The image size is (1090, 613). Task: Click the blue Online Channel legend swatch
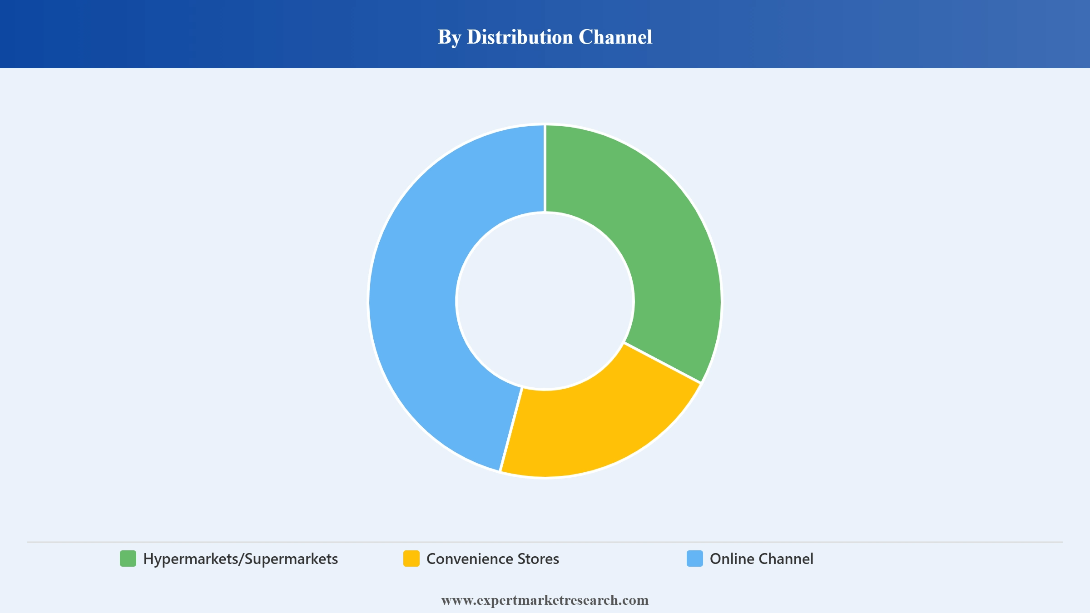coord(695,559)
